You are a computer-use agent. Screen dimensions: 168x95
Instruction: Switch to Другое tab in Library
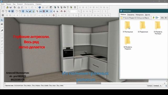click(x=148, y=15)
